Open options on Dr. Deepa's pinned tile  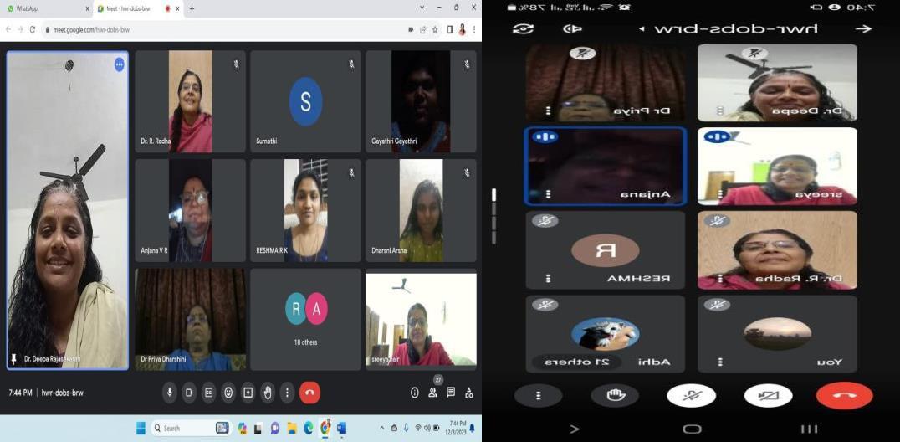tap(119, 64)
